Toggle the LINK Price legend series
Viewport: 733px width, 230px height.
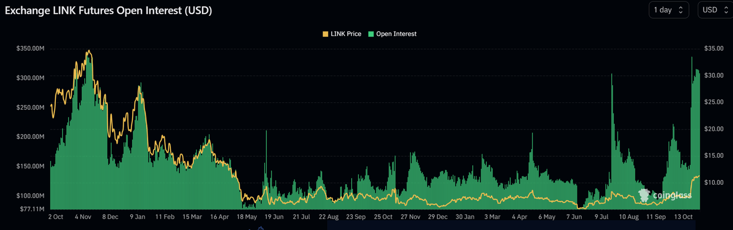(x=342, y=34)
